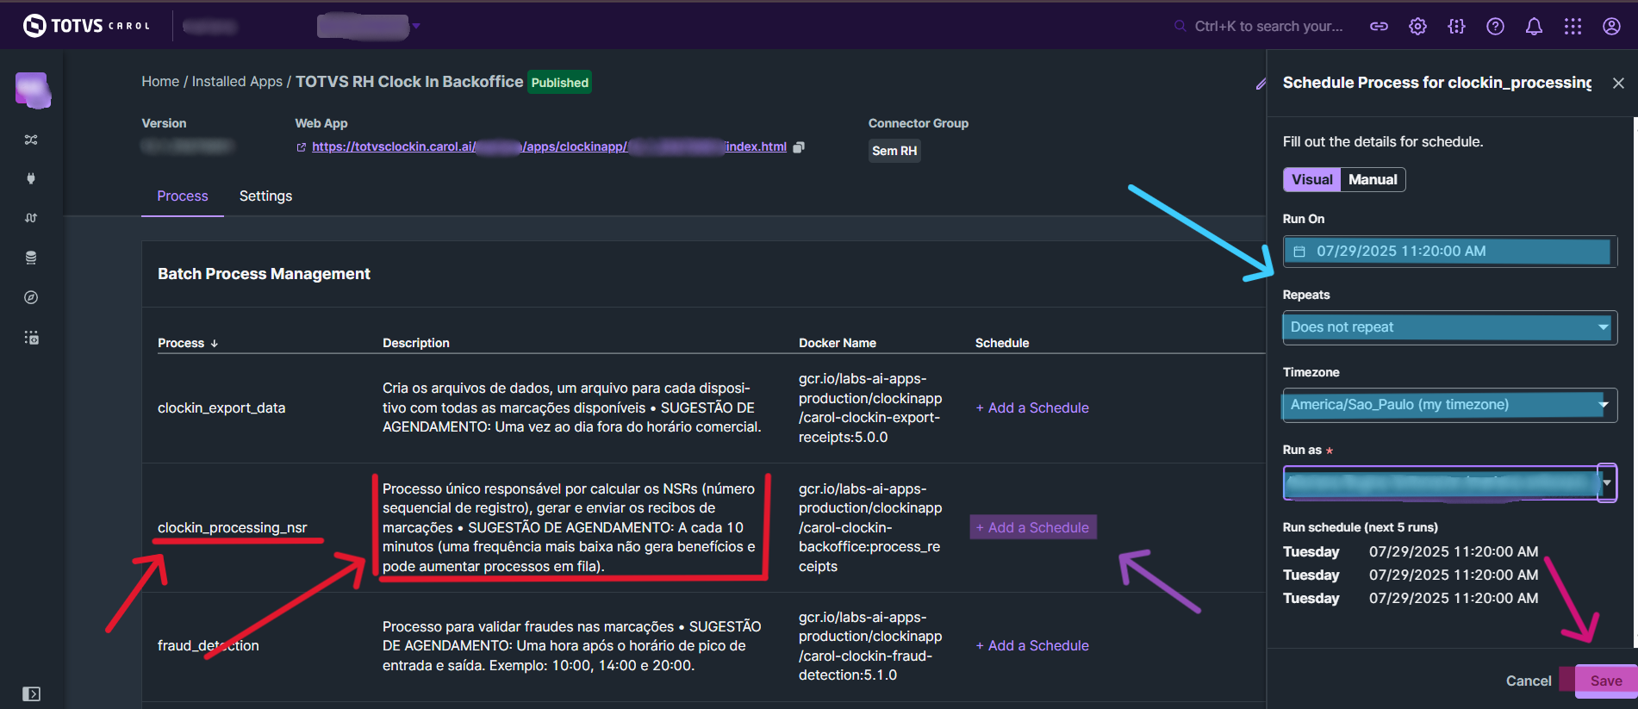Click the Batch Process Management heading
The height and width of the screenshot is (709, 1638).
click(264, 274)
